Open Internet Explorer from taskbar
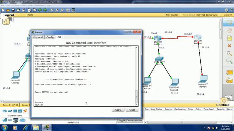Screen dimensions: 234x131 pyautogui.click(x=26, y=128)
